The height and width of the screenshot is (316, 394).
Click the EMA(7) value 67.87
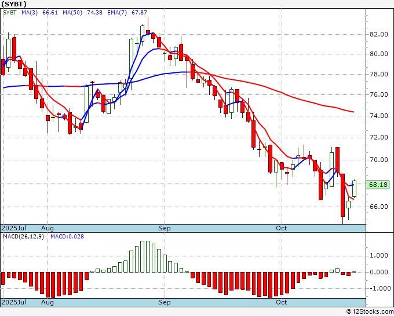click(139, 13)
